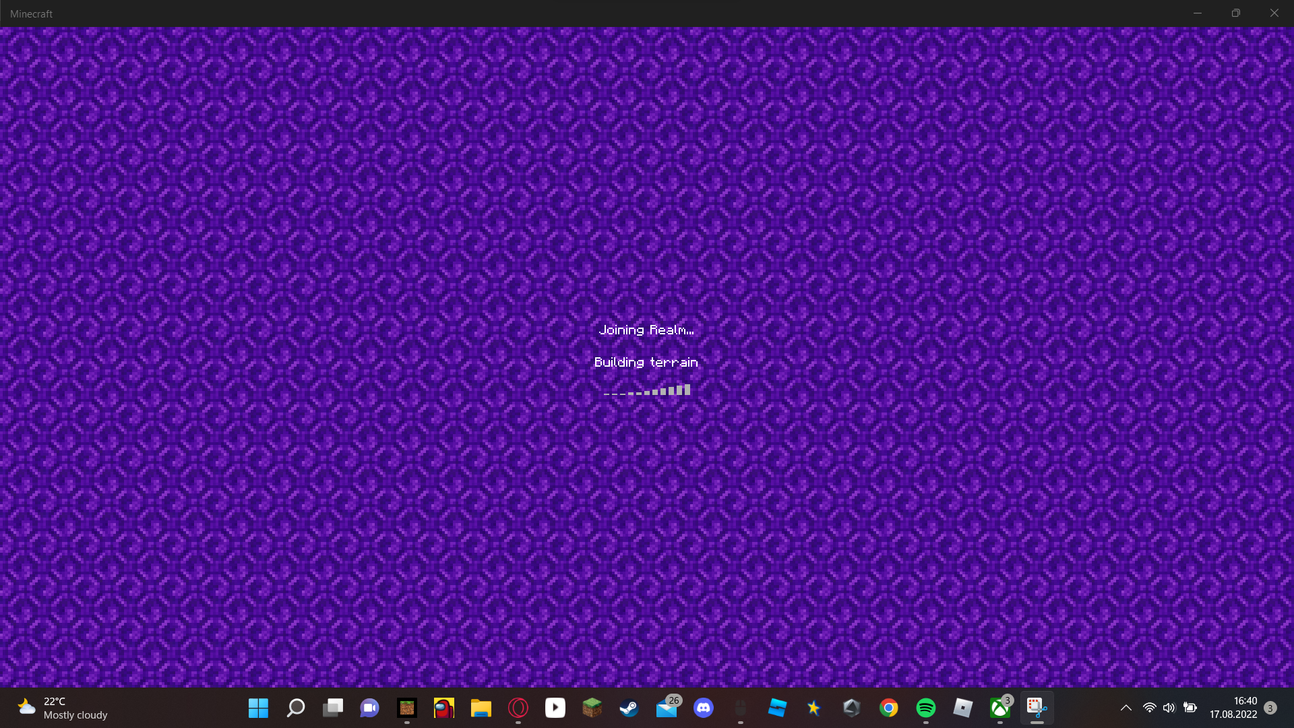The width and height of the screenshot is (1294, 728).
Task: Open Steam from the taskbar
Action: pyautogui.click(x=629, y=708)
